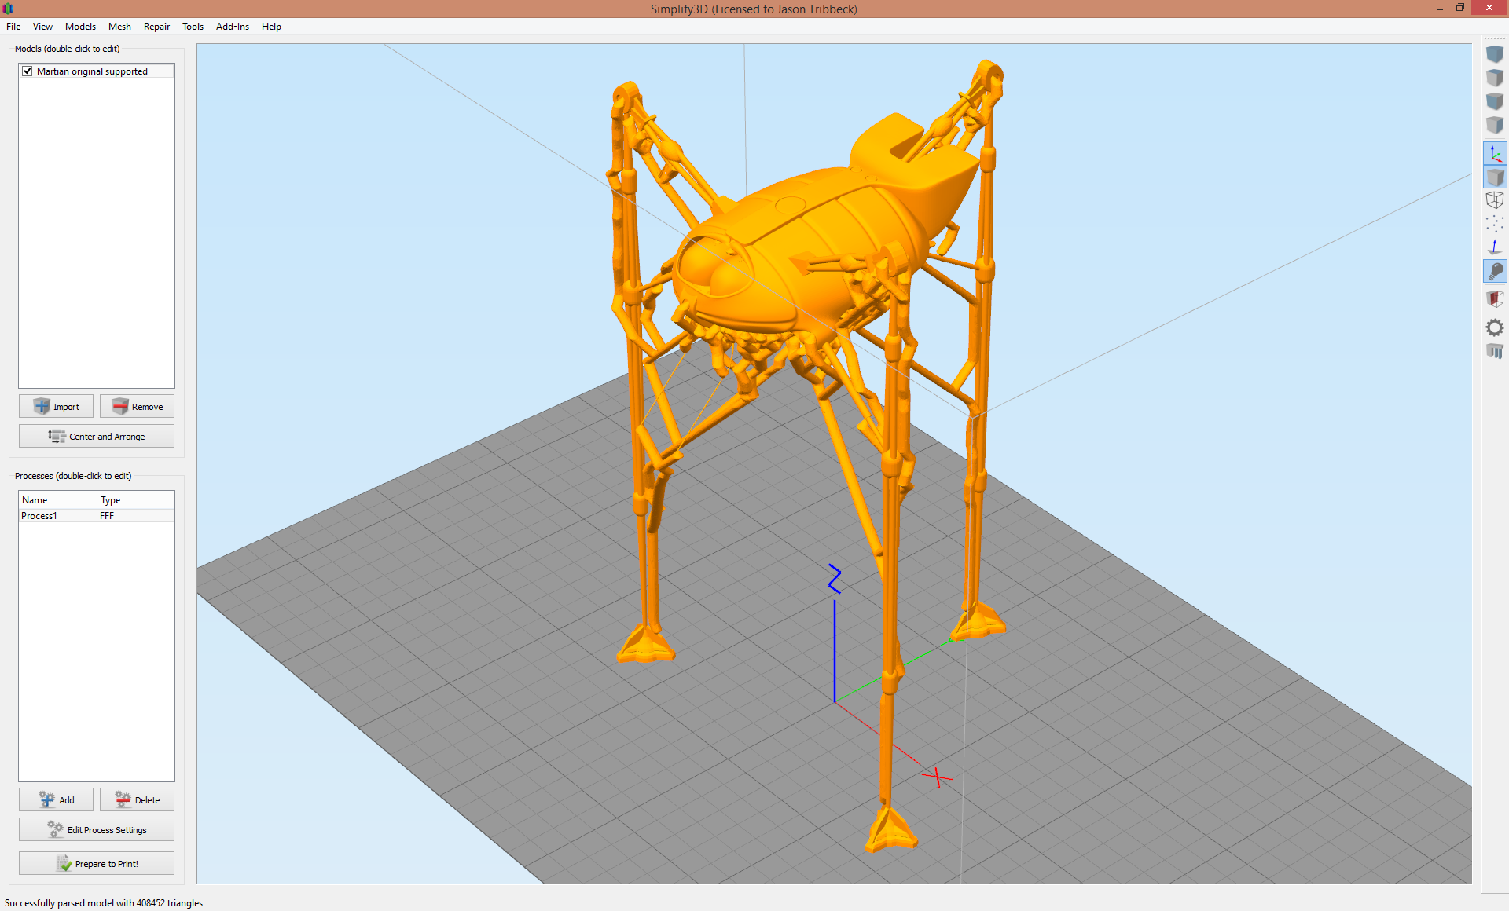Open the Models menu
This screenshot has width=1509, height=911.
coord(80,27)
